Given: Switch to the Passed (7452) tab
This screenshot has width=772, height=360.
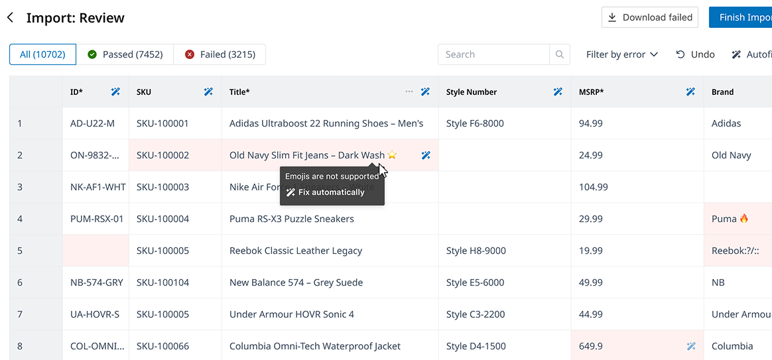Looking at the screenshot, I should (x=125, y=54).
